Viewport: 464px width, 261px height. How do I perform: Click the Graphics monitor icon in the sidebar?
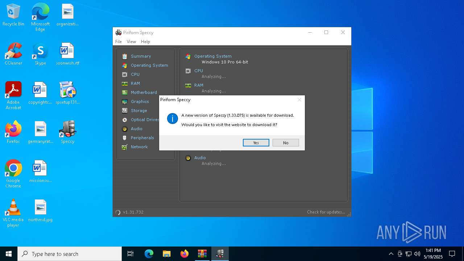125,101
